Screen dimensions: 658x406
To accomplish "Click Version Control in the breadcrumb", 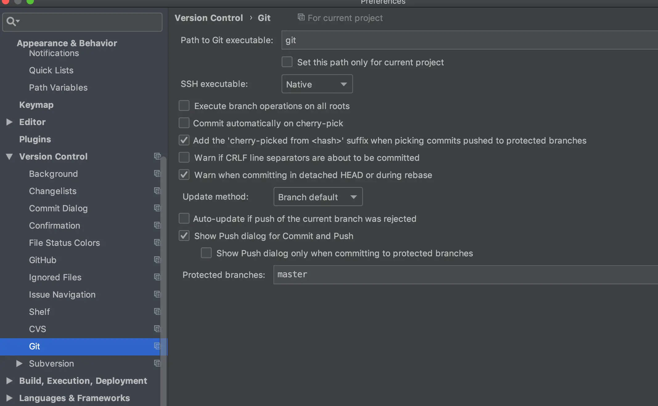I will [209, 18].
